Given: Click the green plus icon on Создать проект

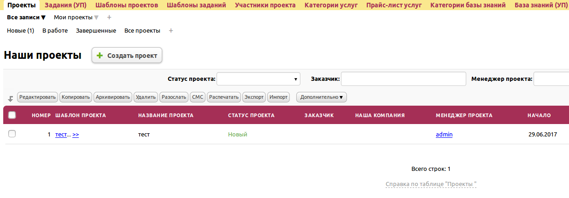Looking at the screenshot, I should click(100, 56).
